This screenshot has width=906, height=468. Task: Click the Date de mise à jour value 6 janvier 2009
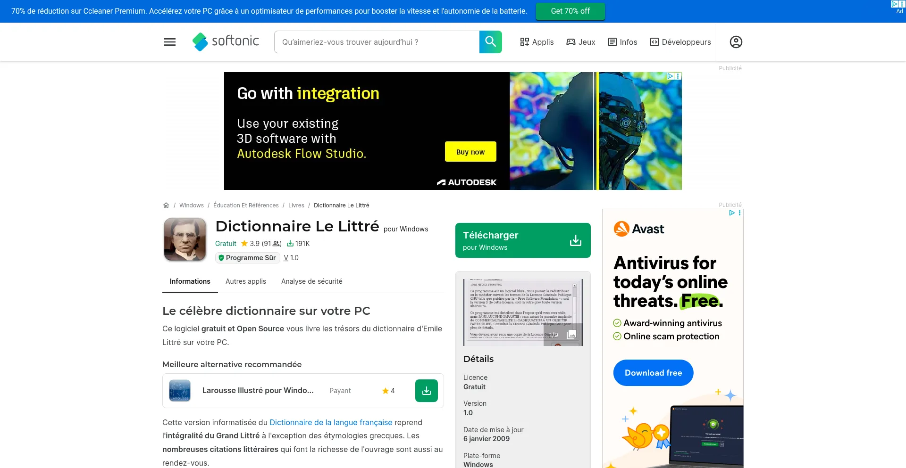(487, 439)
